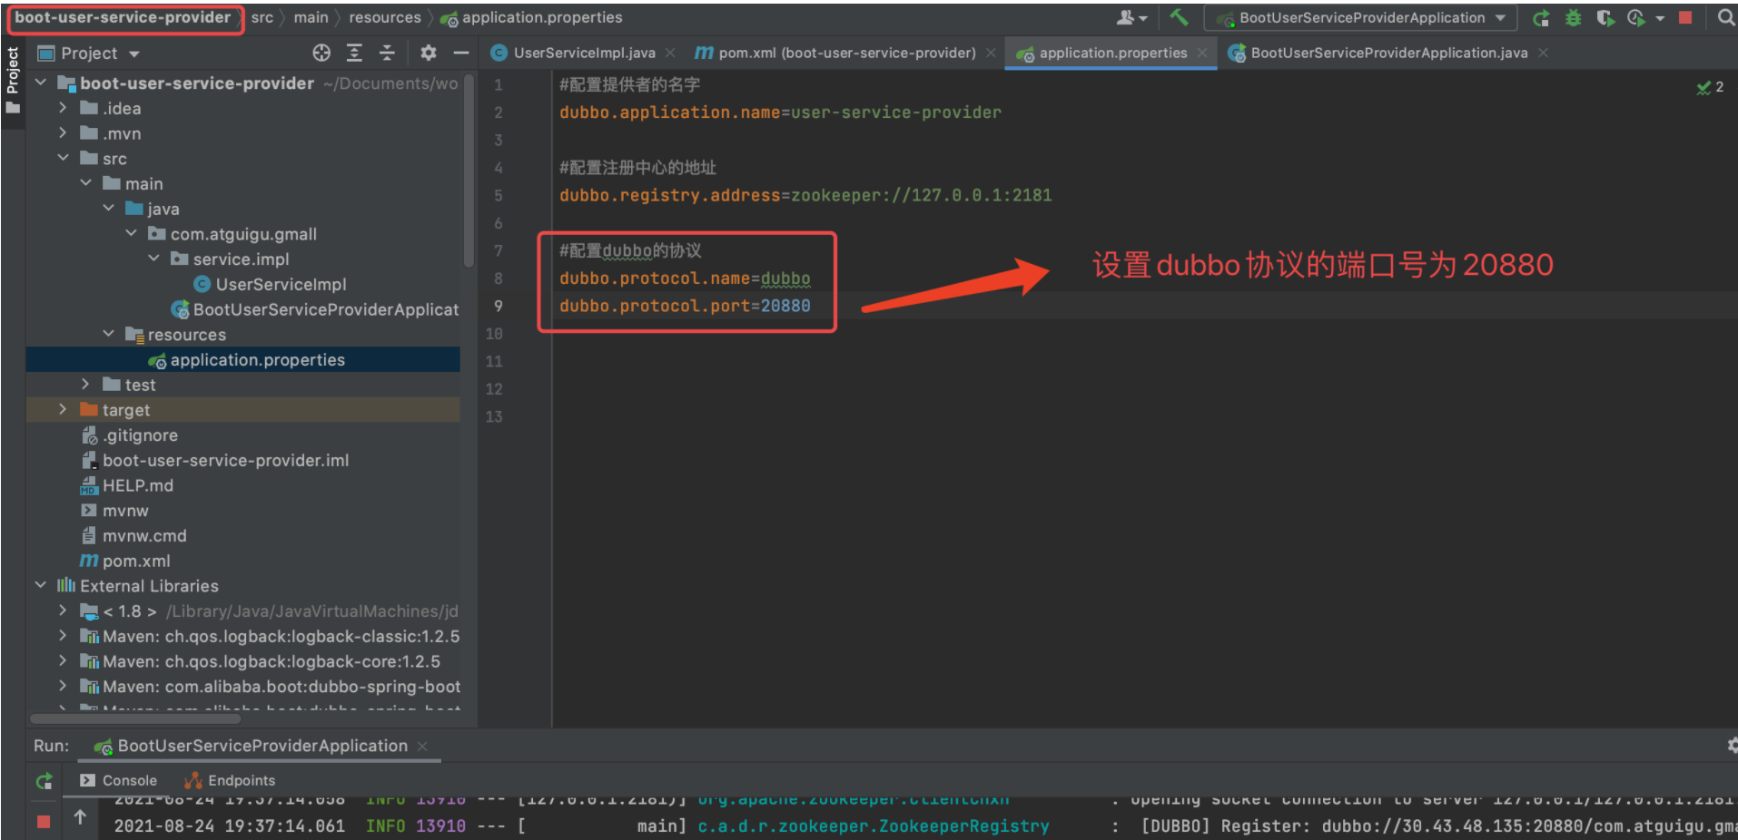Screen dimensions: 1738x840
Task: Close the pom.xml editor tab
Action: (x=991, y=53)
